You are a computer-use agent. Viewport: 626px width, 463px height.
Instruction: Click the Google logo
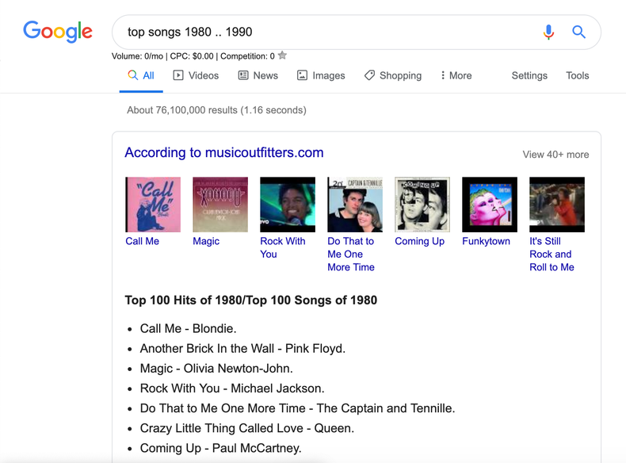(58, 32)
